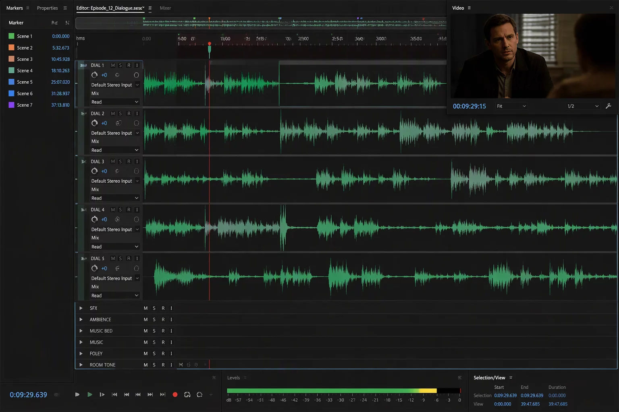619x412 pixels.
Task: Click the View End field 39:47.685
Action: pos(530,404)
